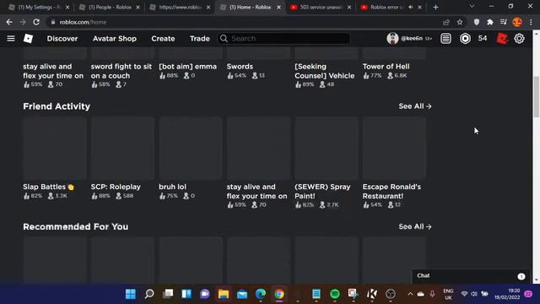Open Tower of Hell game title
540x304 pixels.
pyautogui.click(x=386, y=67)
